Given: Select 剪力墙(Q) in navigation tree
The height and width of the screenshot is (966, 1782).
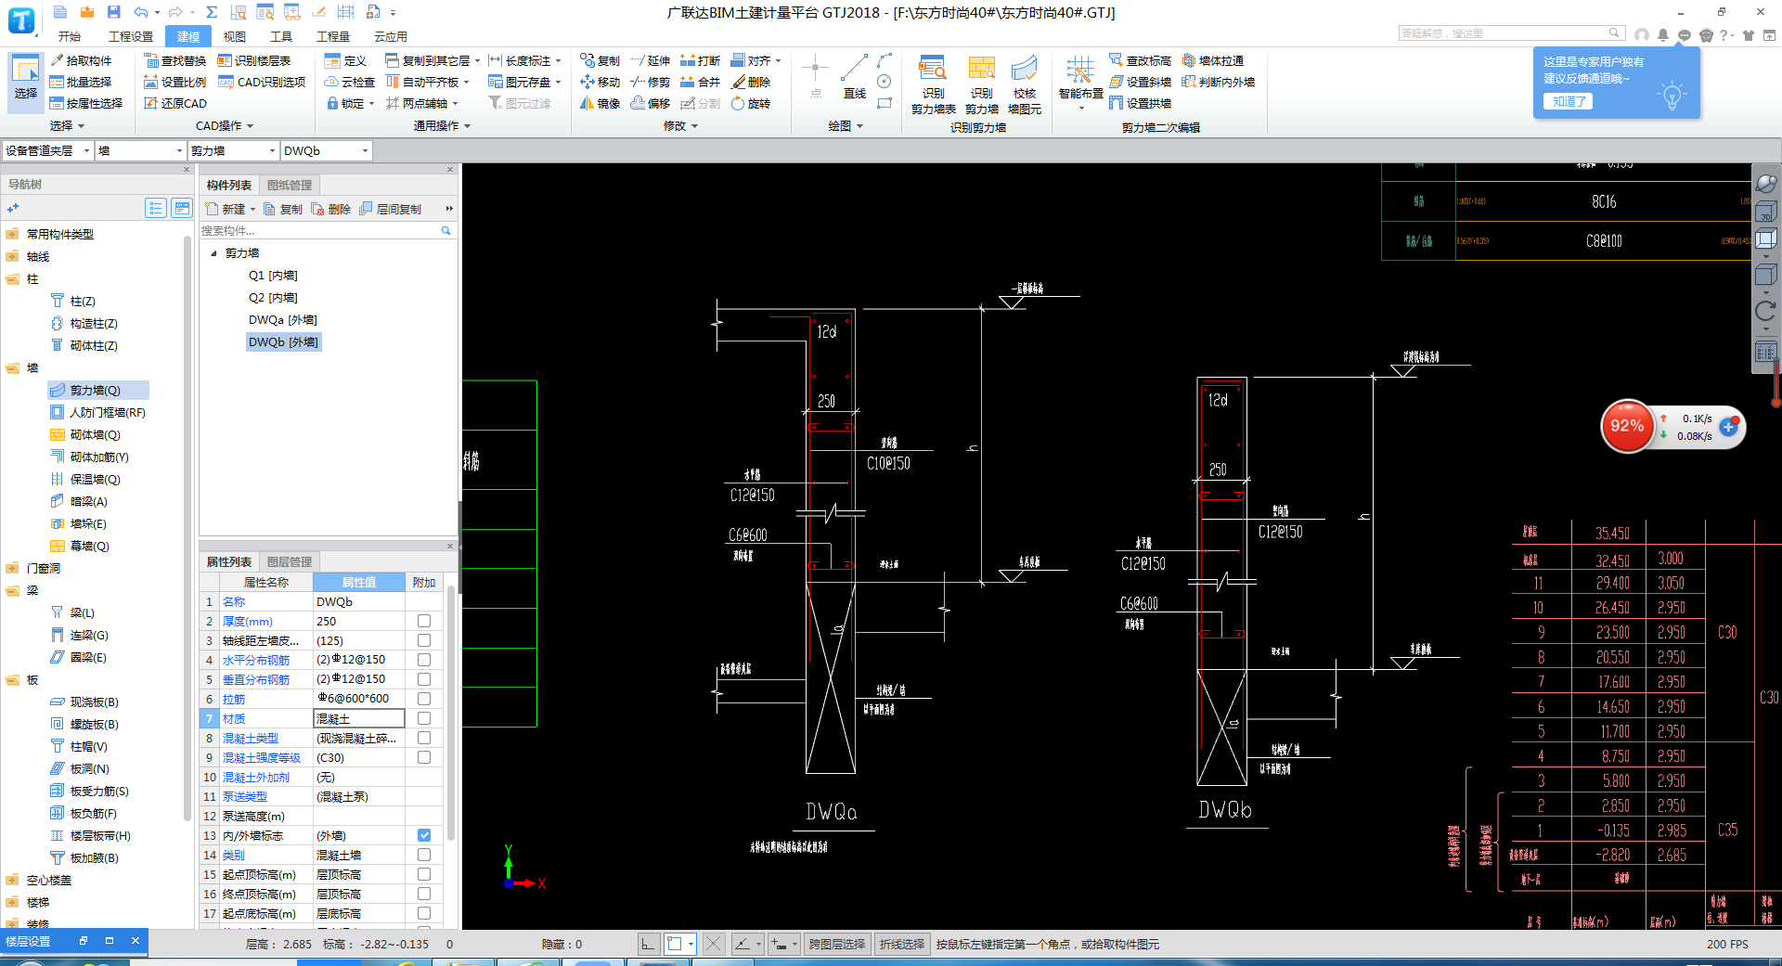Looking at the screenshot, I should 97,390.
